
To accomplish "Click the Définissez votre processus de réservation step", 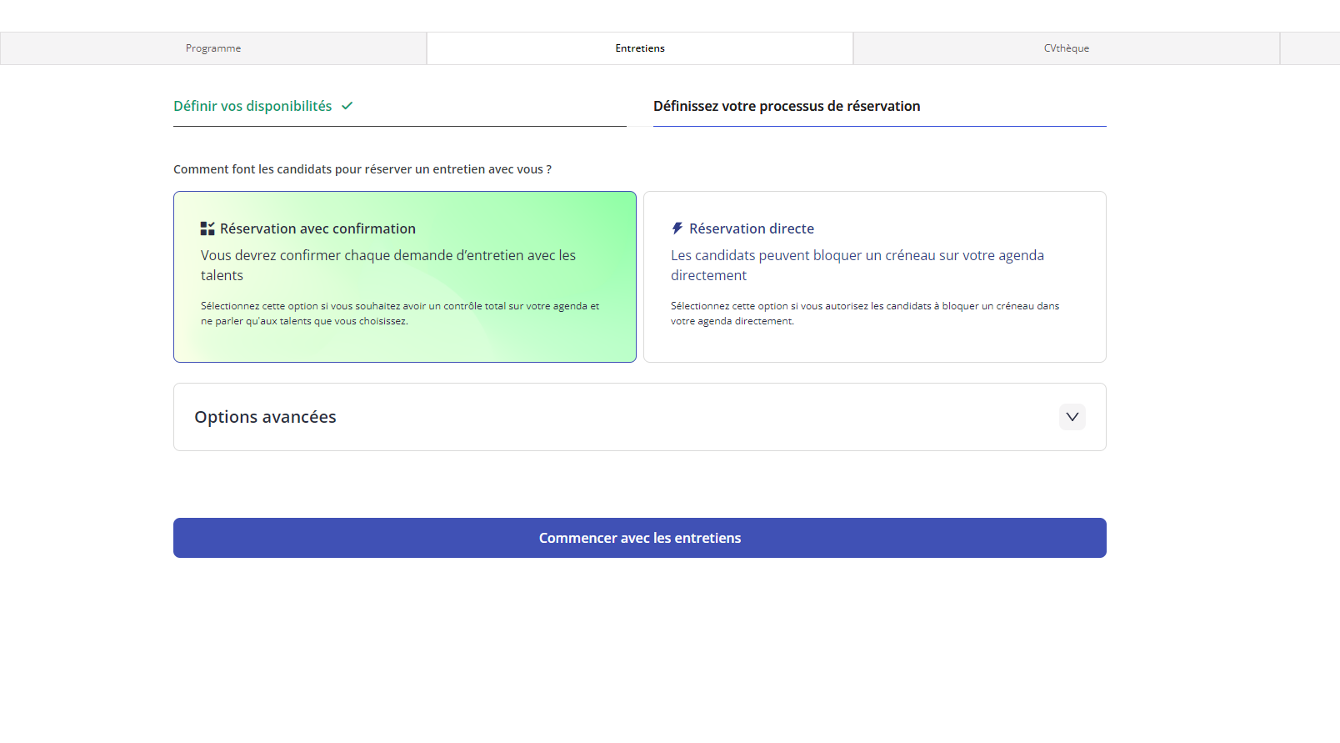I will pyautogui.click(x=787, y=106).
